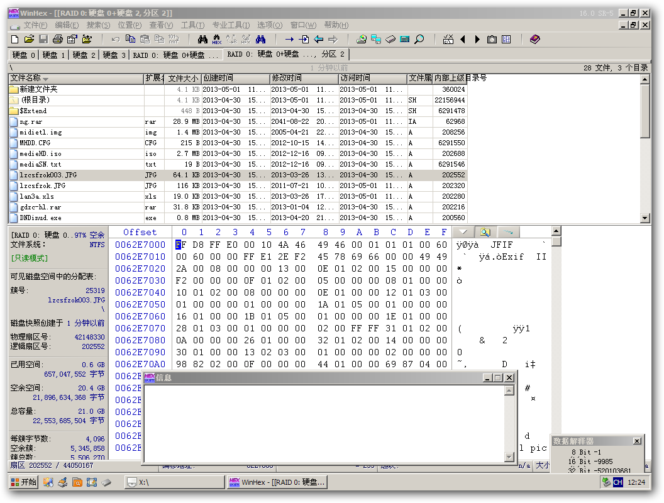Click the 文件名称 column sort arrow
Image resolution: width=664 pixels, height=503 pixels.
click(45, 79)
